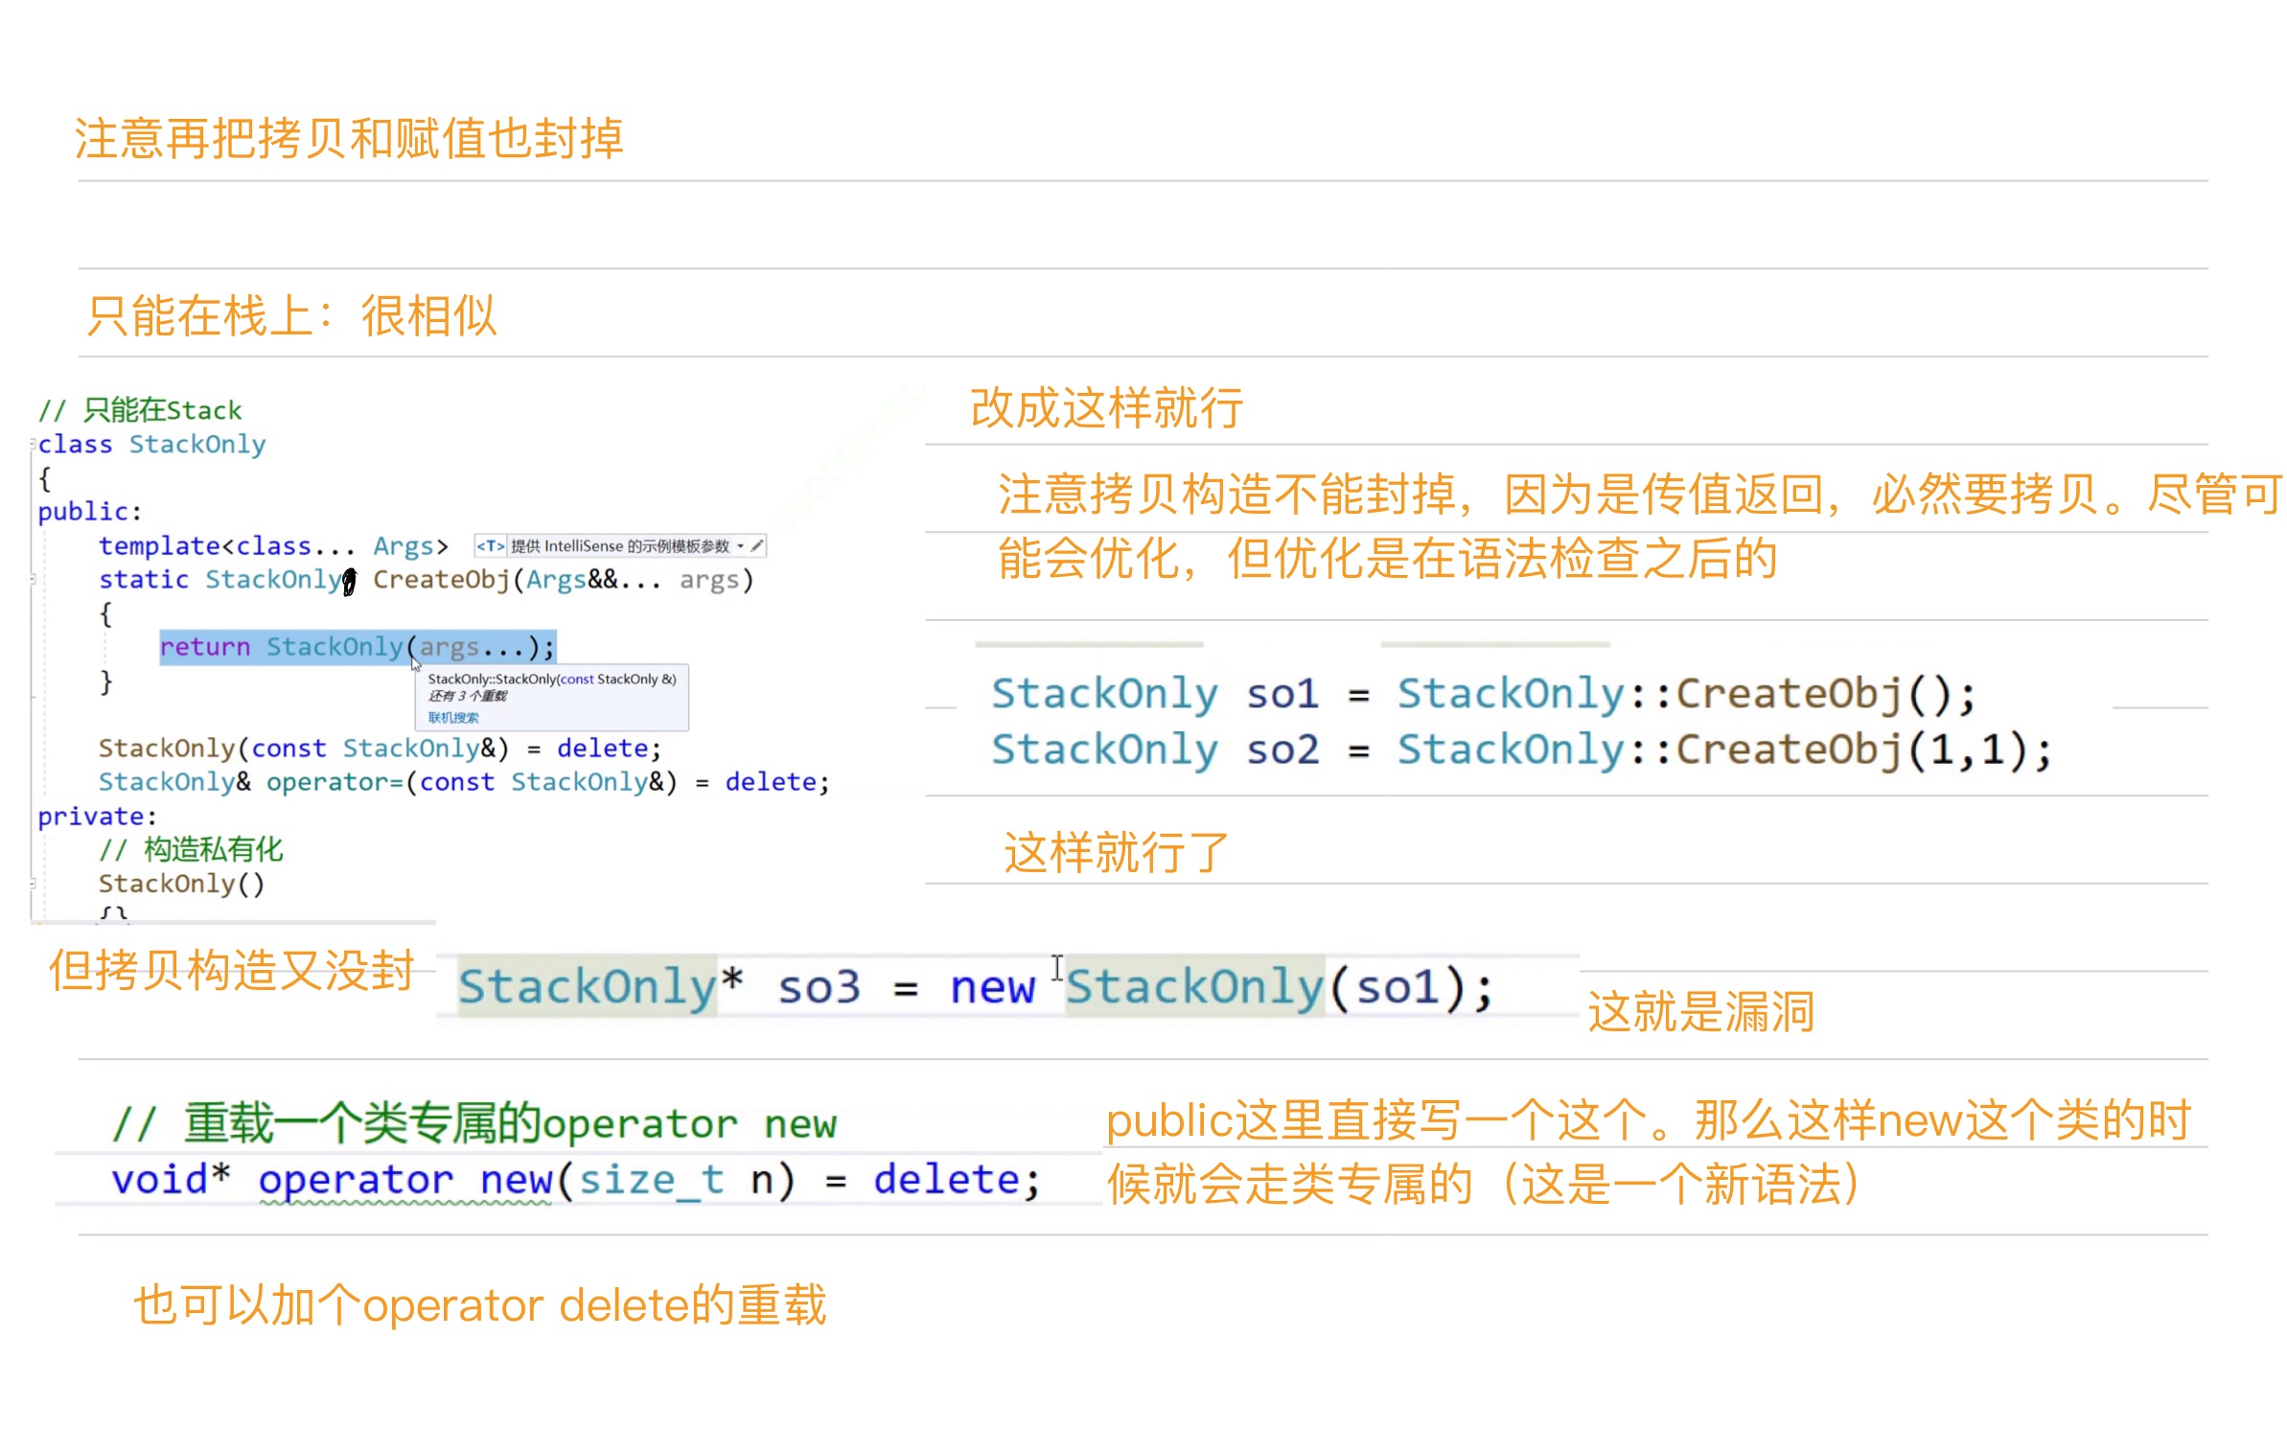Click the 这就是漏洞 annotation text
Image resolution: width=2287 pixels, height=1429 pixels.
tap(1700, 1011)
